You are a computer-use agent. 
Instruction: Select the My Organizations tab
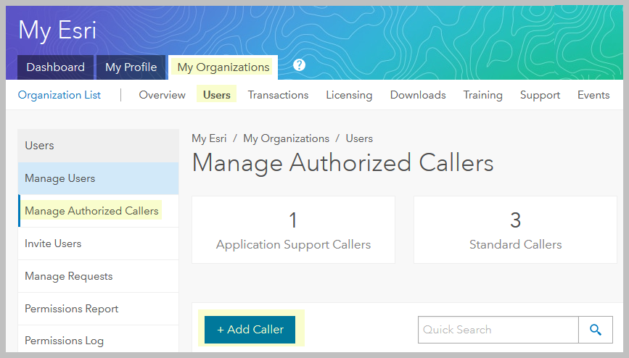[x=223, y=67]
